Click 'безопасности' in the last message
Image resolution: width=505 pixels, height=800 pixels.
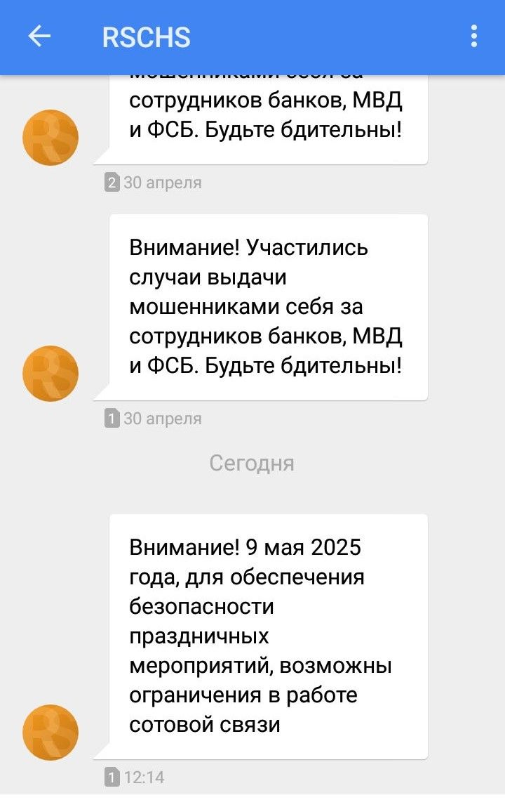click(201, 606)
